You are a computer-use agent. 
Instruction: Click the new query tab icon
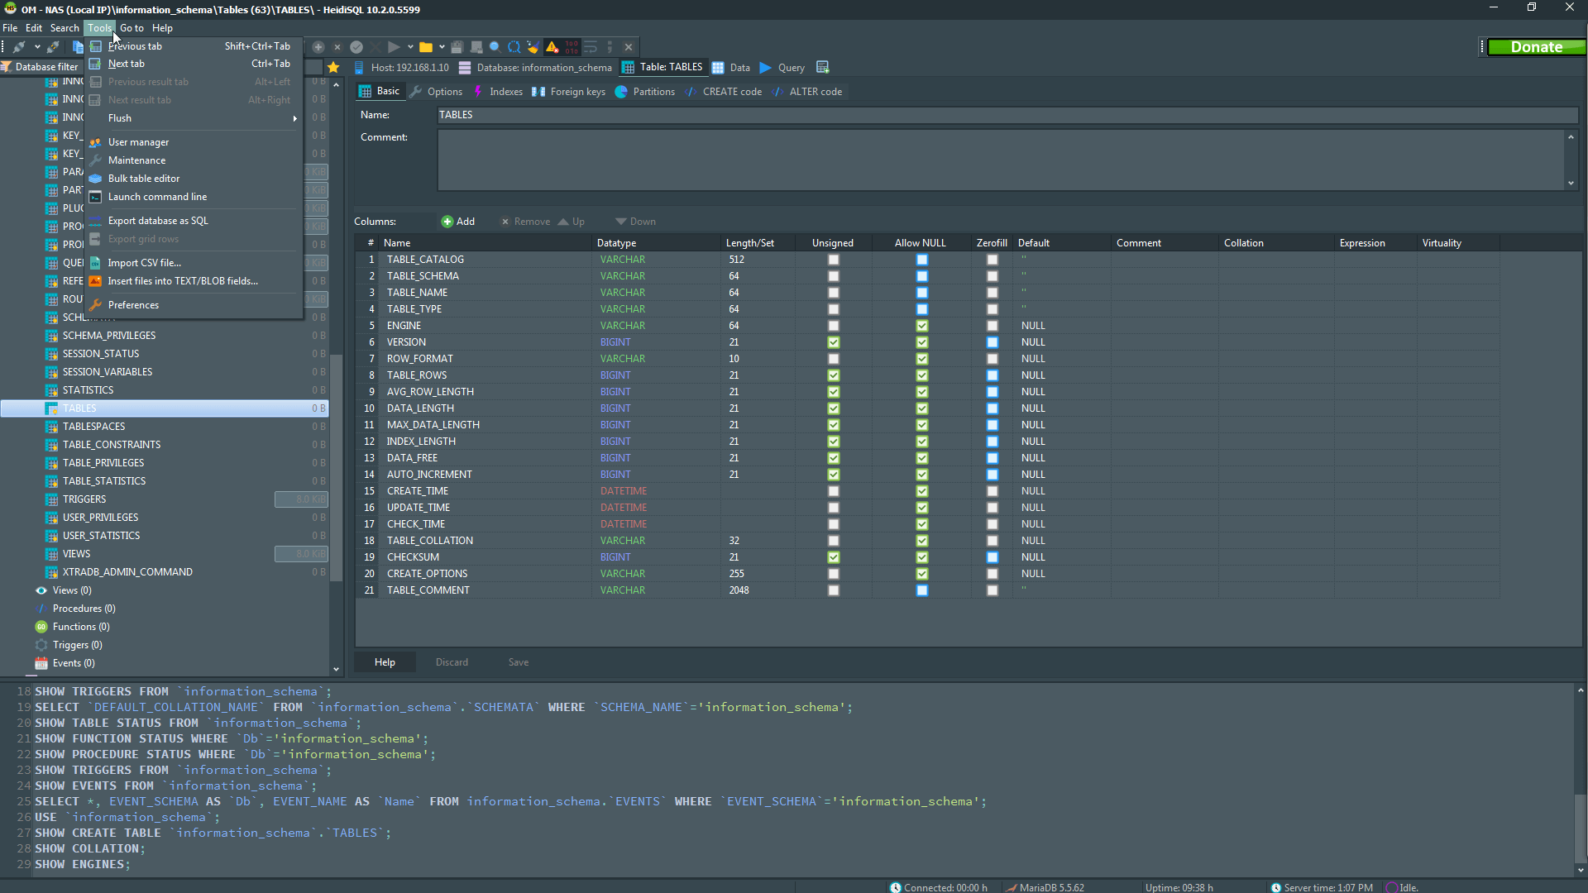tap(822, 68)
